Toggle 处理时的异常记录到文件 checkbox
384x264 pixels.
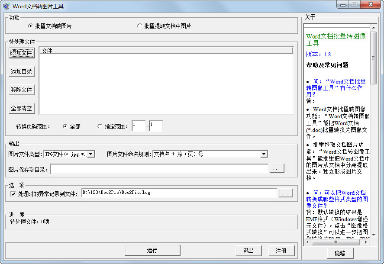point(13,194)
